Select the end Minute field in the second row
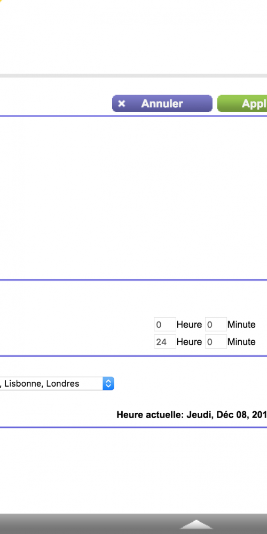This screenshot has width=267, height=534. [x=216, y=342]
